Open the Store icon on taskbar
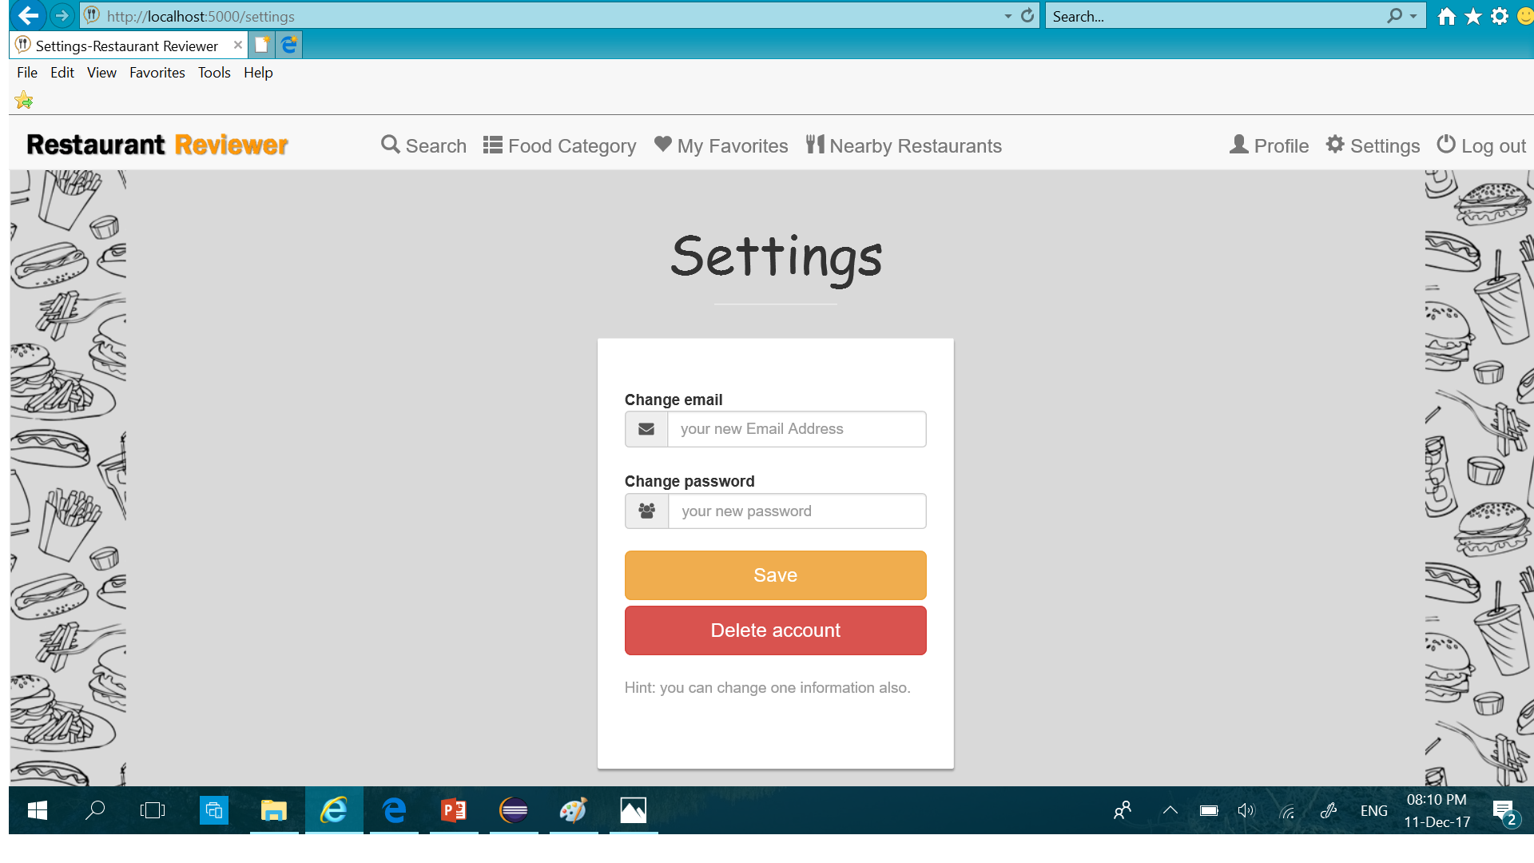The height and width of the screenshot is (863, 1534). tap(214, 810)
